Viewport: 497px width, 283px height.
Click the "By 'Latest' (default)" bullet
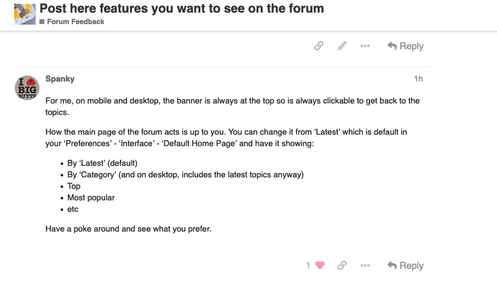pyautogui.click(x=102, y=163)
